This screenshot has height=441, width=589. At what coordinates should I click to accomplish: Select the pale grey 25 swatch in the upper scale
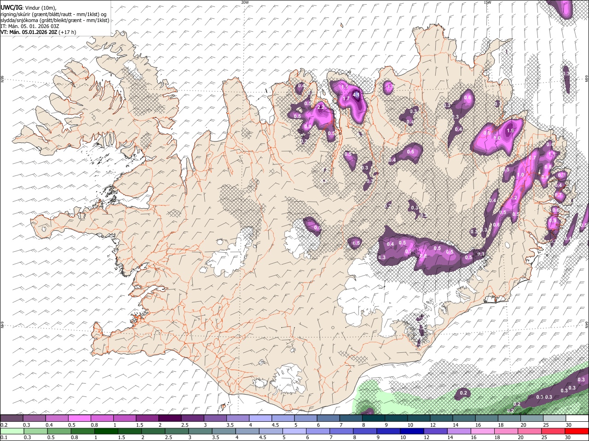(554, 418)
